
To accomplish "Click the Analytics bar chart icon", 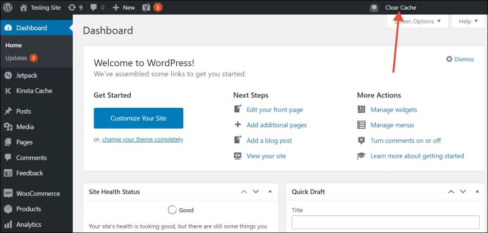I will 8,224.
